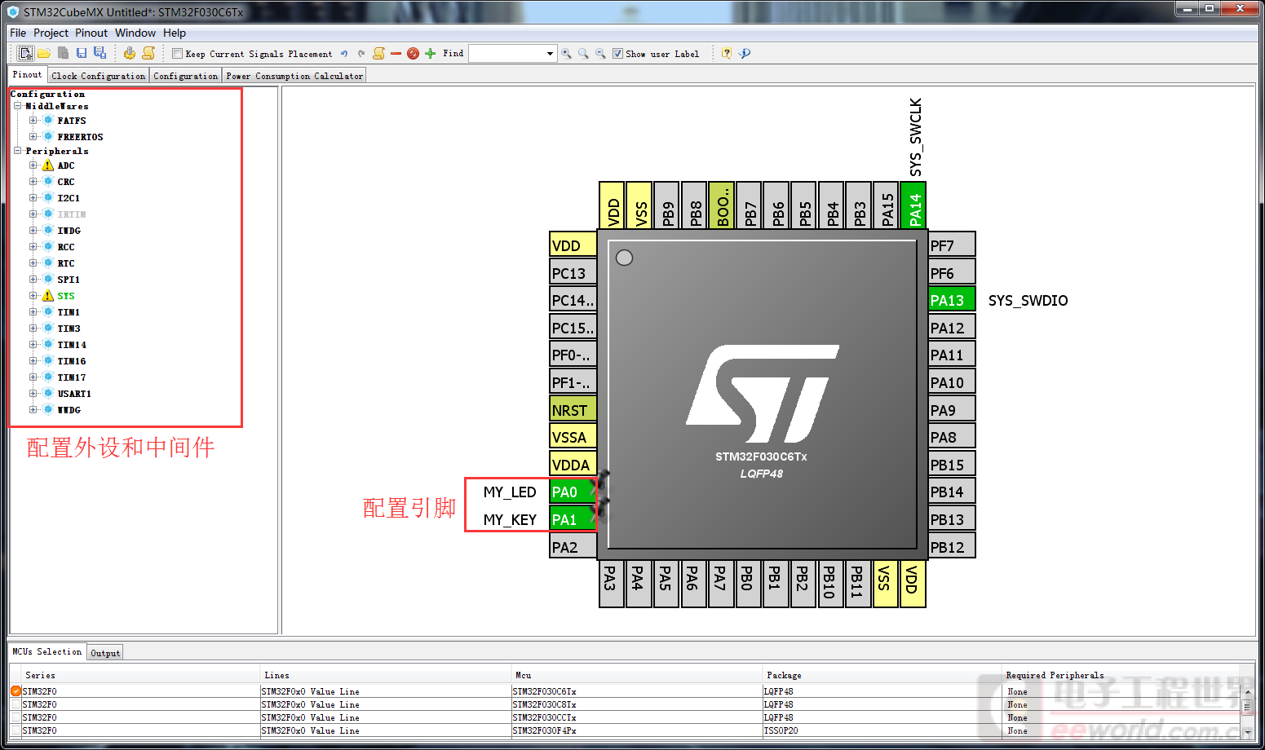Uncheck the Show user Label checkbox
Image resolution: width=1265 pixels, height=750 pixels.
pyautogui.click(x=617, y=54)
